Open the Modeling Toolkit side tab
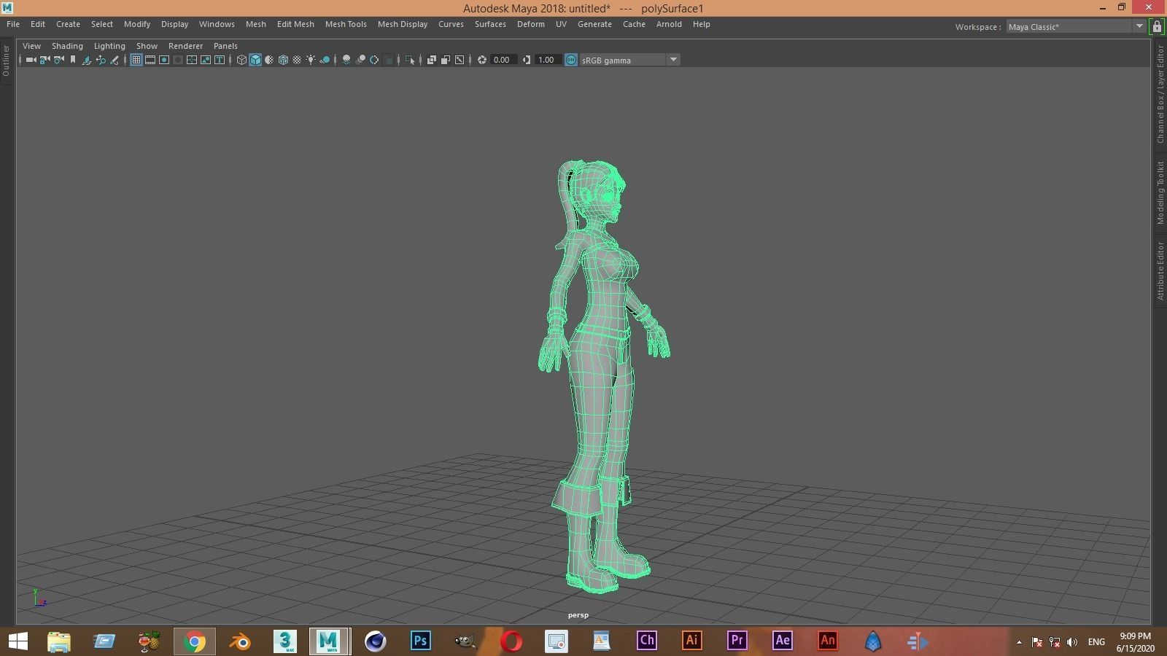The image size is (1167, 656). pyautogui.click(x=1160, y=193)
